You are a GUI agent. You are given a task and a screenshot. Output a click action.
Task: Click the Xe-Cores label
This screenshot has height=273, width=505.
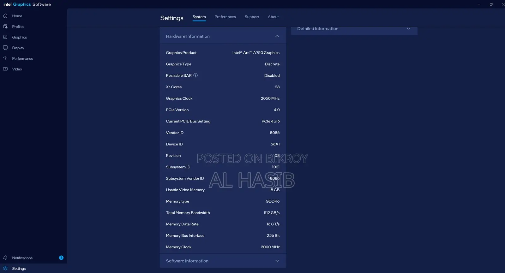pyautogui.click(x=174, y=87)
